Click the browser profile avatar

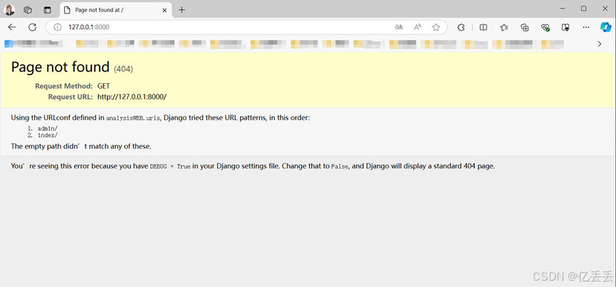click(x=9, y=10)
